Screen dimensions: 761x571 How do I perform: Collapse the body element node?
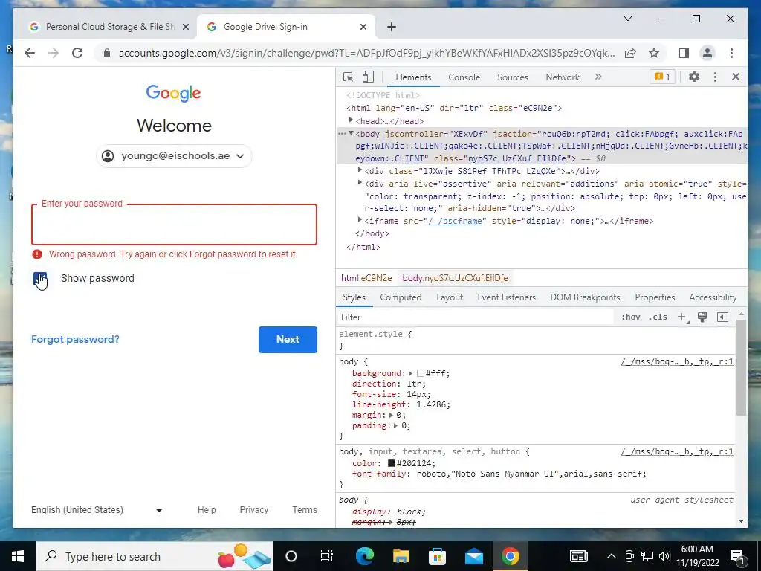pos(351,134)
